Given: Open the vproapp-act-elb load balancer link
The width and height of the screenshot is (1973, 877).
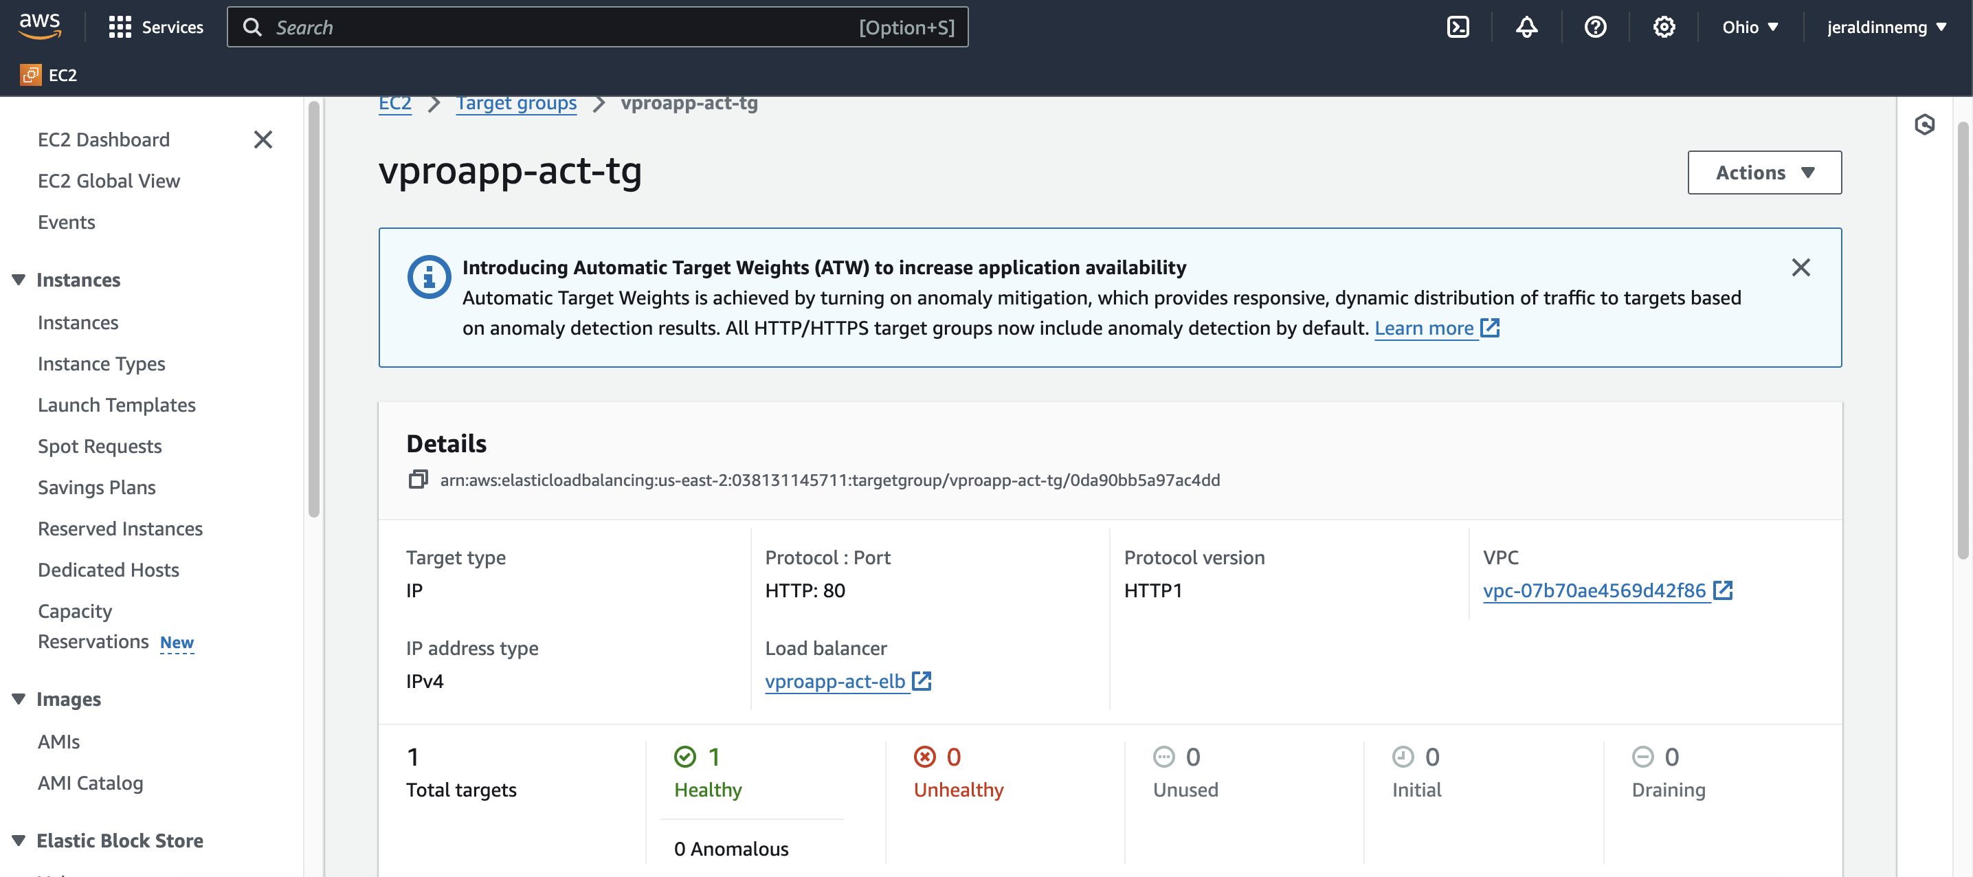Looking at the screenshot, I should click(835, 681).
